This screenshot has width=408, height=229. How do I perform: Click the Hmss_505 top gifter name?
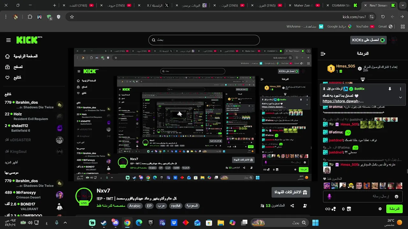(346, 66)
